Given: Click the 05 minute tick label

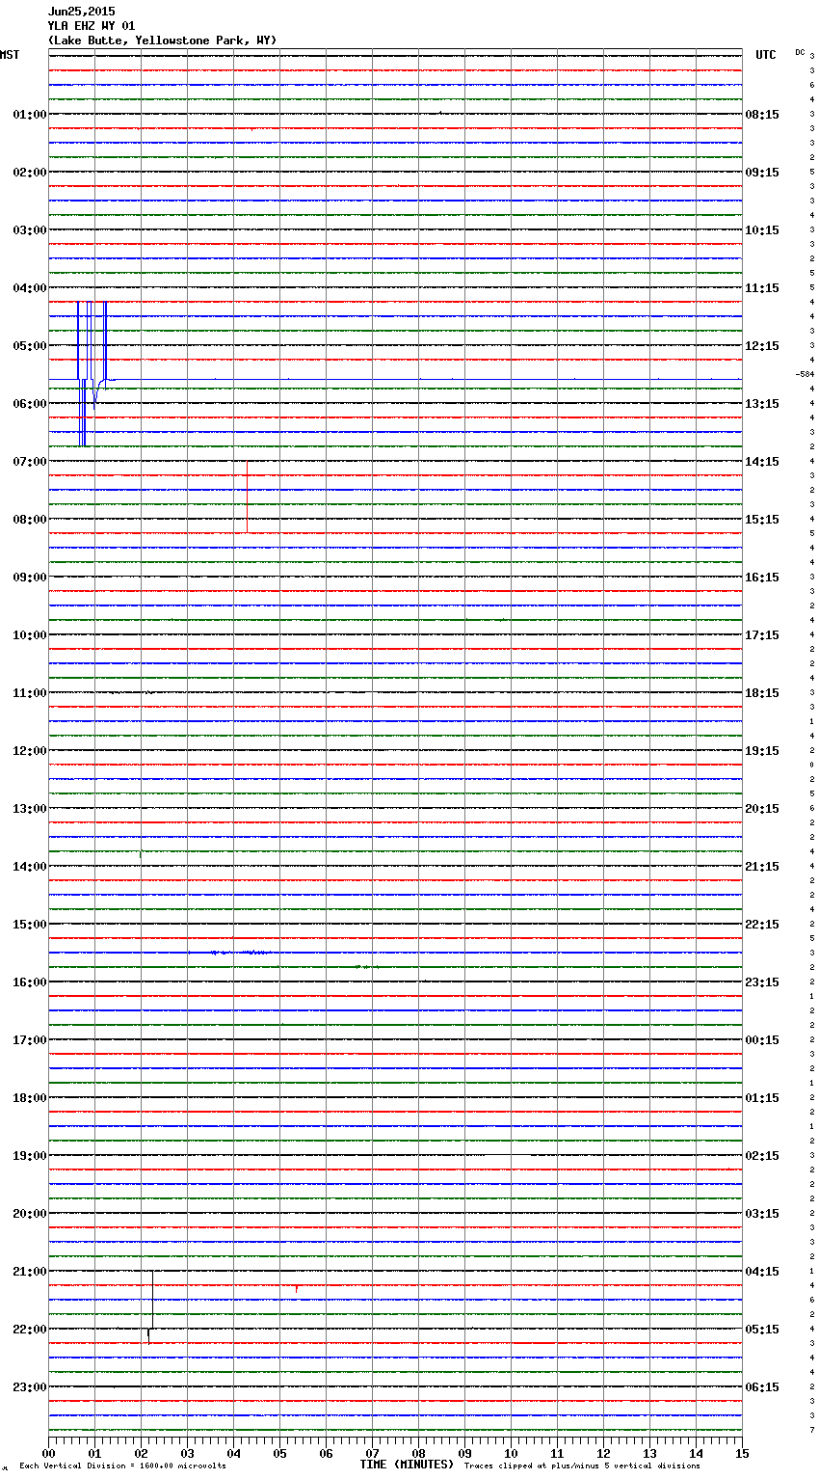Looking at the screenshot, I should [279, 1452].
